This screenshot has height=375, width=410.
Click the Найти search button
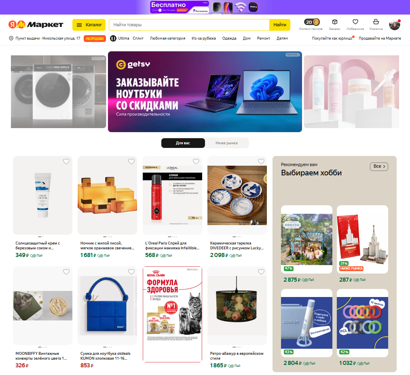click(280, 25)
